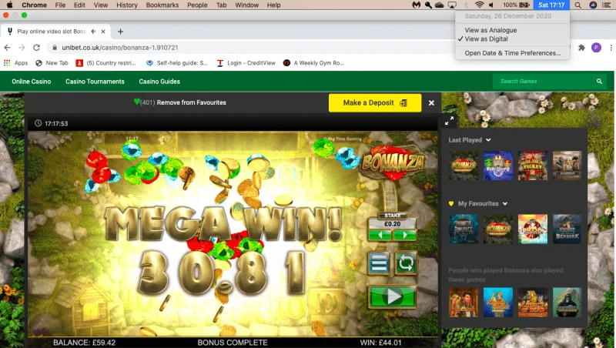Image resolution: width=616 pixels, height=348 pixels.
Task: Open the third My Favourites game
Action: [x=533, y=229]
